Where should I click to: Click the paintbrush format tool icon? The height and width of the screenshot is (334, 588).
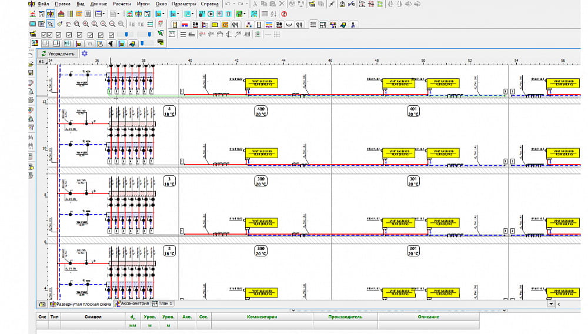coord(59,24)
